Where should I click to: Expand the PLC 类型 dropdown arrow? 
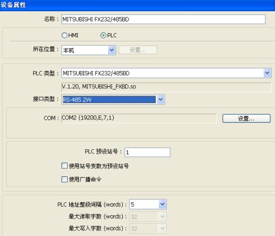click(x=267, y=73)
